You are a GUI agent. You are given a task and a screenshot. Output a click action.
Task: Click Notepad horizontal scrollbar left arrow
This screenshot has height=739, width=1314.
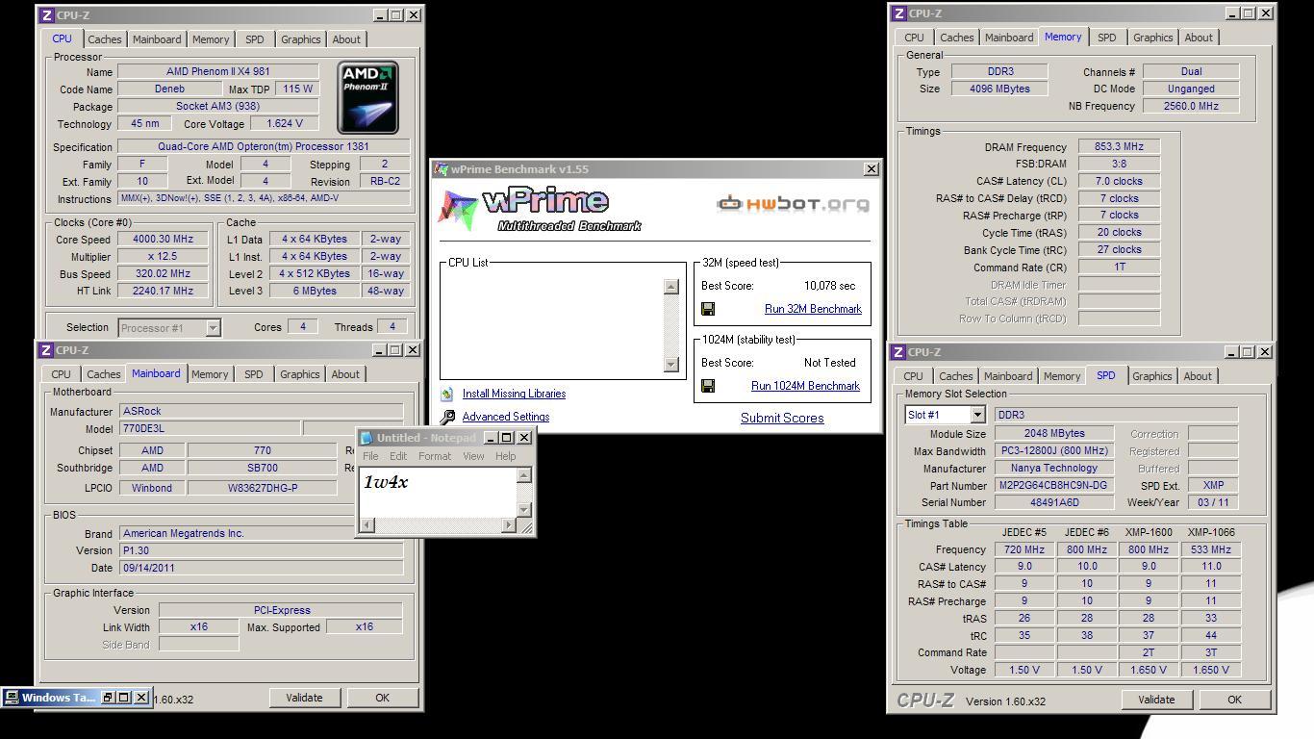pyautogui.click(x=366, y=524)
